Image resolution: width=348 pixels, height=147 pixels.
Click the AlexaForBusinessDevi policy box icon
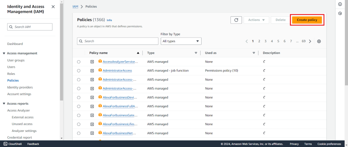coord(100,97)
